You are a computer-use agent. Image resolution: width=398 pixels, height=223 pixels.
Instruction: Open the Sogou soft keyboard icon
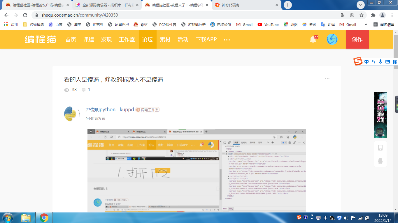(388, 62)
